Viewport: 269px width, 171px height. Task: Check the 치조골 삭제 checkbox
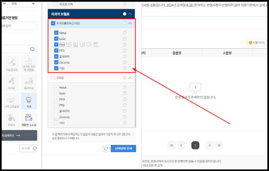[56, 4]
